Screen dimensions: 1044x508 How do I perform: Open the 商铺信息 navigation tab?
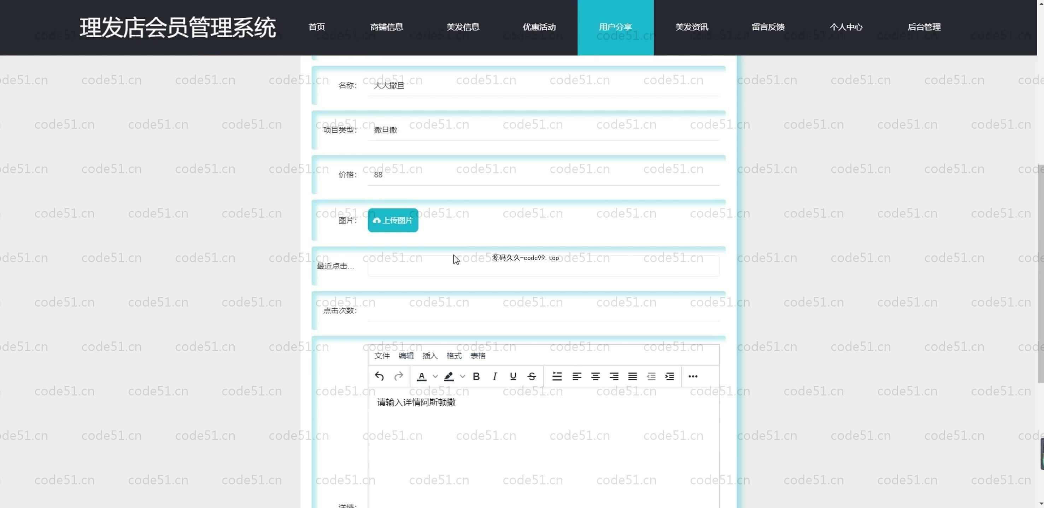[x=387, y=27]
